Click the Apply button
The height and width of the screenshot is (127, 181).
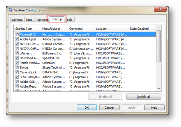[x=132, y=107]
